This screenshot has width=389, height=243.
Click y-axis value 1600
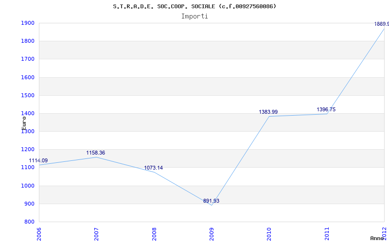point(27,77)
